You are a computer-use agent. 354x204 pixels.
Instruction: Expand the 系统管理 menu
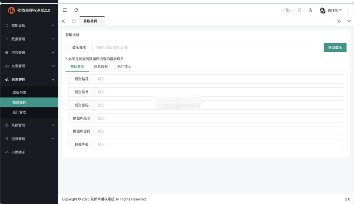click(x=29, y=125)
